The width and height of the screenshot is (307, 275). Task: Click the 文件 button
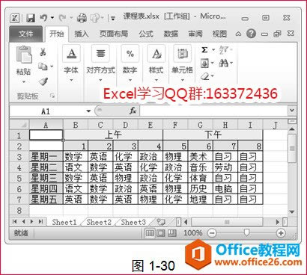pyautogui.click(x=25, y=34)
